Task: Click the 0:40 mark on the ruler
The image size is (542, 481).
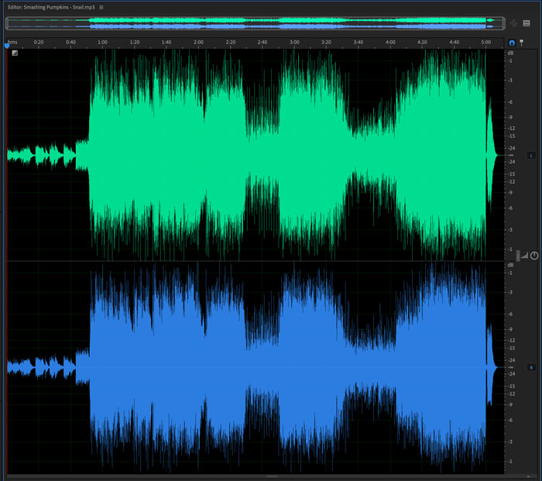Action: pyautogui.click(x=70, y=42)
